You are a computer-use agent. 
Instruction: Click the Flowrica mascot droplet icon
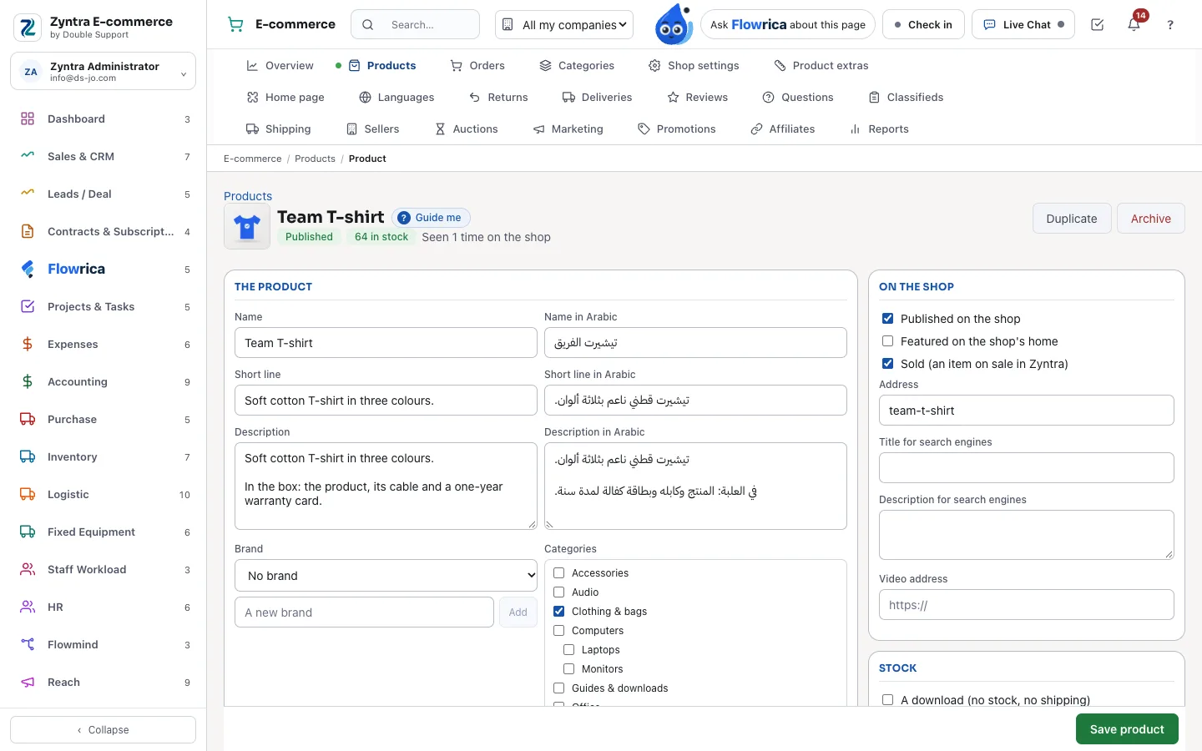(x=673, y=24)
